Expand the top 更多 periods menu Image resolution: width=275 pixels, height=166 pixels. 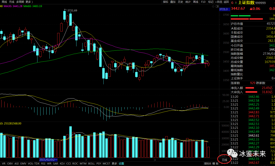pos(29,2)
